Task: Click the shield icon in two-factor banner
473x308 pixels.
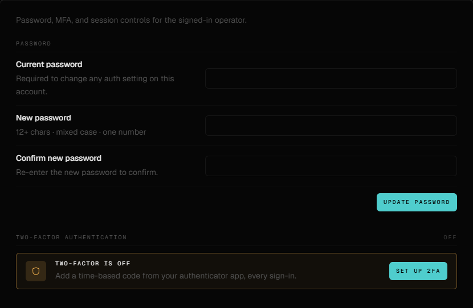Action: coord(36,271)
